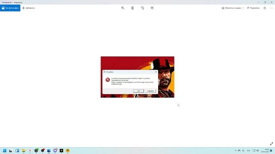Image resolution: width=275 pixels, height=154 pixels.
Task: Open the Add to menu with plus icon
Action: point(29,8)
